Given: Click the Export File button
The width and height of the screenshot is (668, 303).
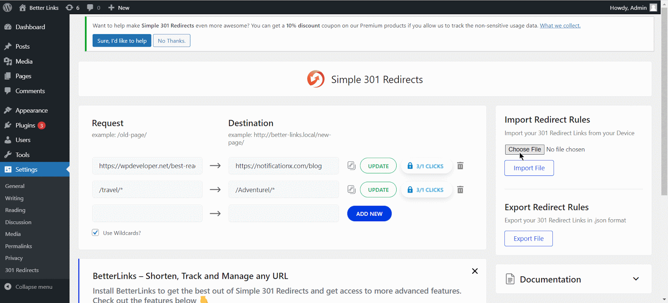Looking at the screenshot, I should click(x=529, y=238).
